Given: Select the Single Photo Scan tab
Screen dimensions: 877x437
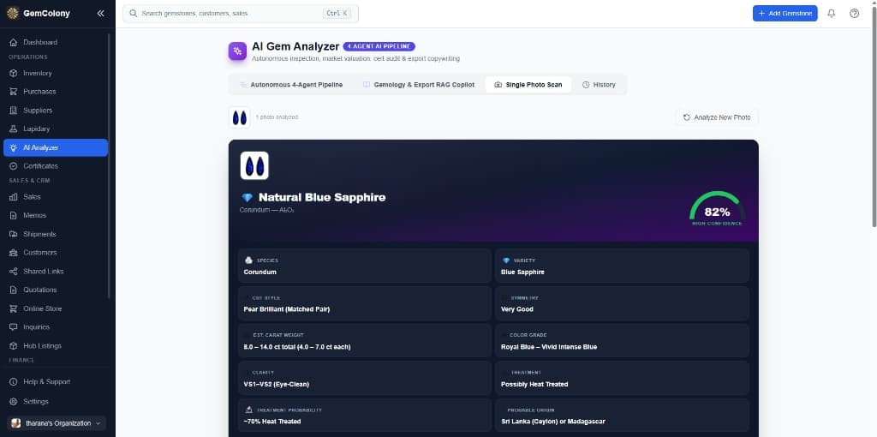Looking at the screenshot, I should point(528,85).
